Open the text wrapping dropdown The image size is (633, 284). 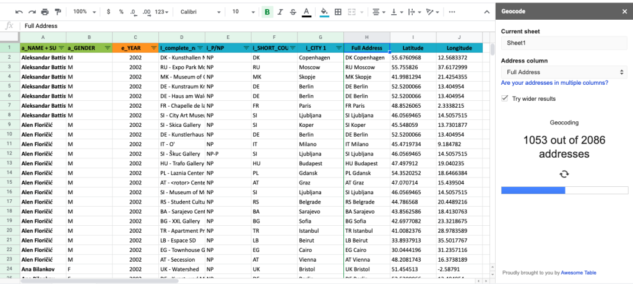[x=414, y=12]
